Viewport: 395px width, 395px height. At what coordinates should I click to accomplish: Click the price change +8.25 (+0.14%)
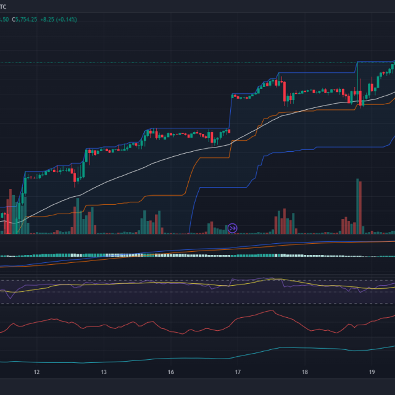click(x=59, y=20)
